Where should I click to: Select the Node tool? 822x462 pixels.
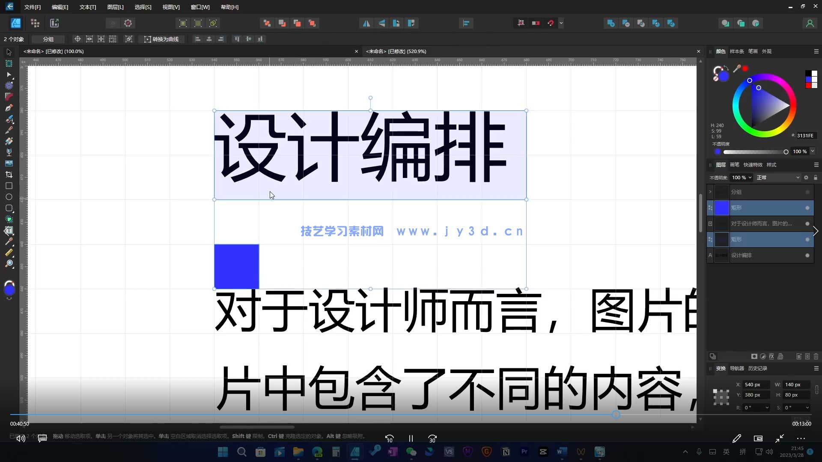(x=9, y=75)
